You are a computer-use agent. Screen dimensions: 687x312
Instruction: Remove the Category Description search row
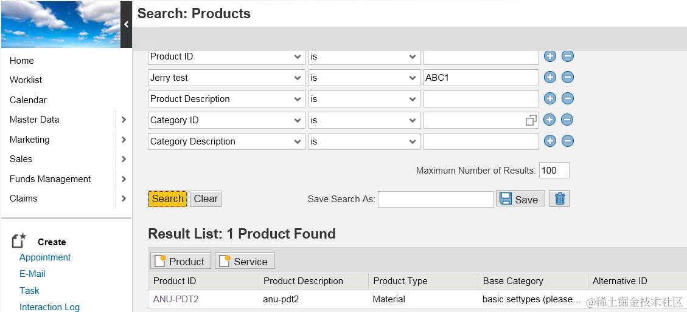(x=567, y=141)
